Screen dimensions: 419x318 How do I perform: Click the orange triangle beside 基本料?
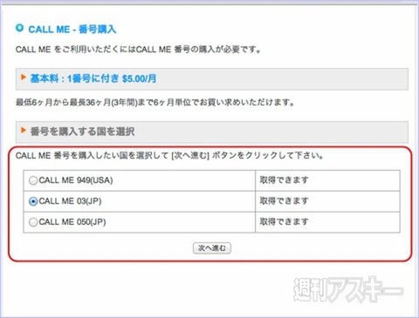[24, 77]
